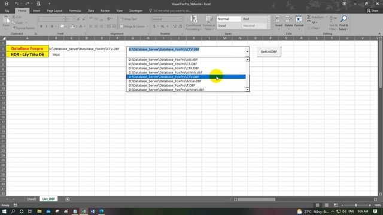This screenshot has width=383, height=215.
Task: Click the Borders icon
Action: click(x=62, y=26)
